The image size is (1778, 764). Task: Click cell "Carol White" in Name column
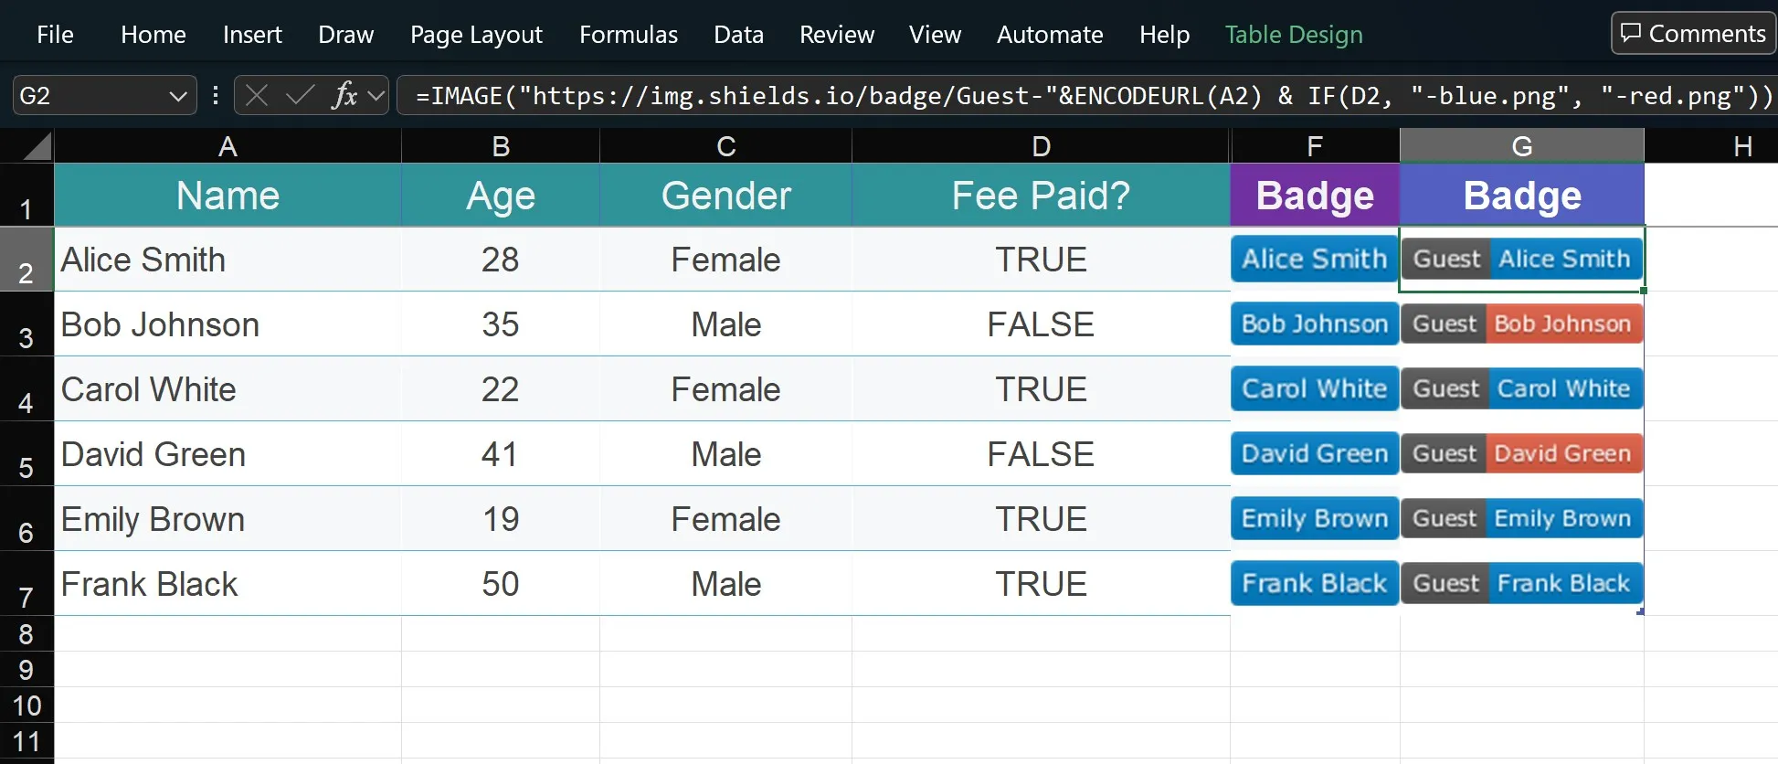[228, 389]
